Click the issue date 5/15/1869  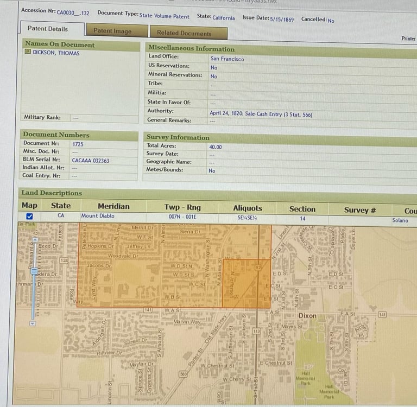point(282,20)
